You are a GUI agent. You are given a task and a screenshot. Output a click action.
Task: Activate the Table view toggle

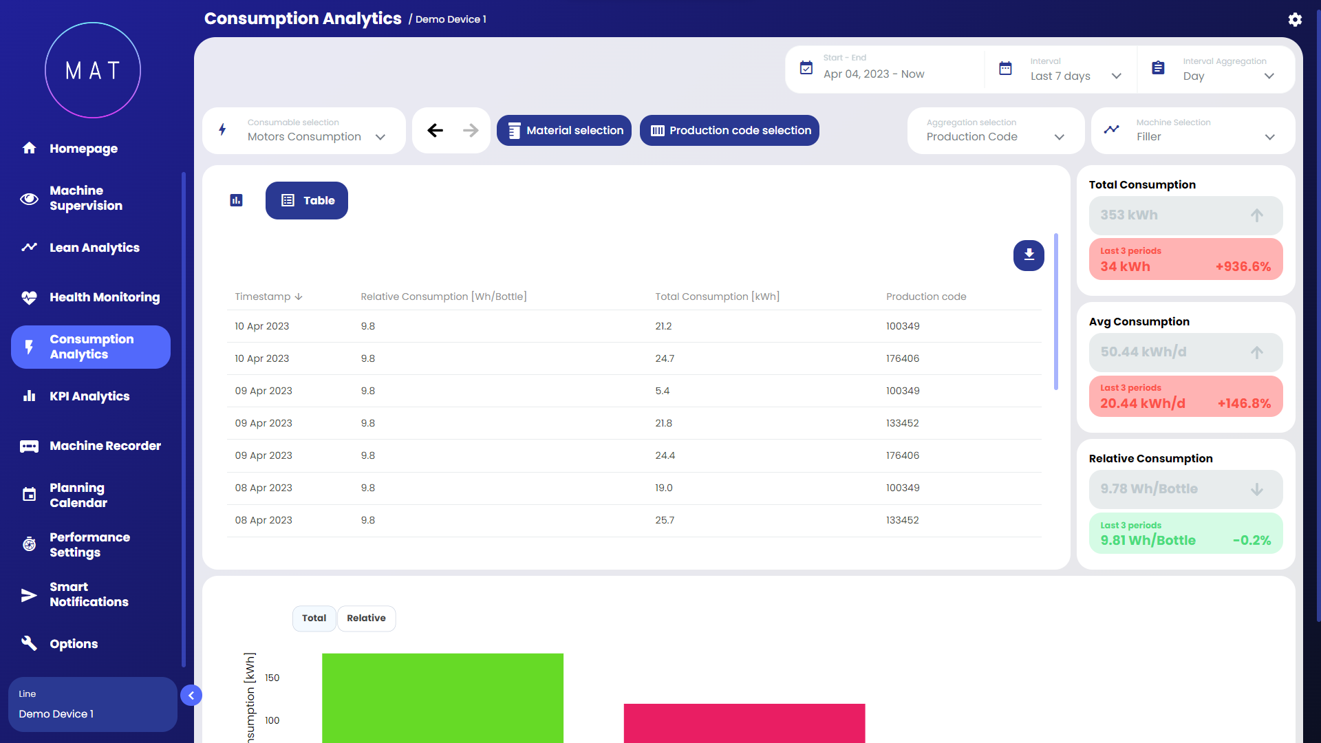coord(307,200)
